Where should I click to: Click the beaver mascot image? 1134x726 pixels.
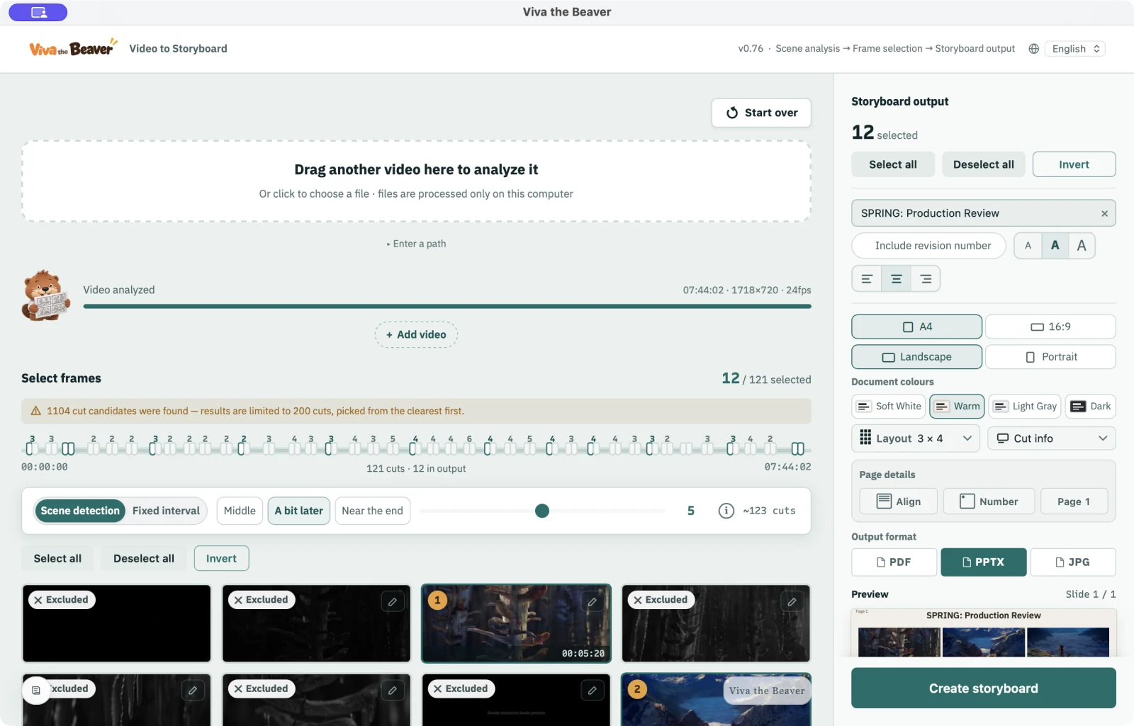pyautogui.click(x=46, y=295)
